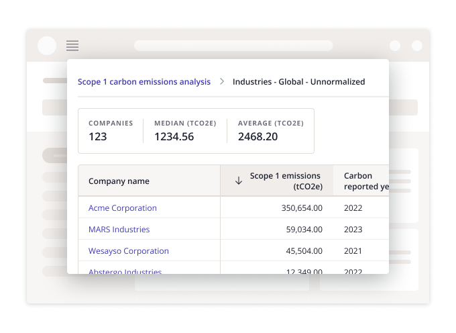Select year 2022 in Acme Corporation row
The width and height of the screenshot is (456, 333).
click(x=353, y=208)
